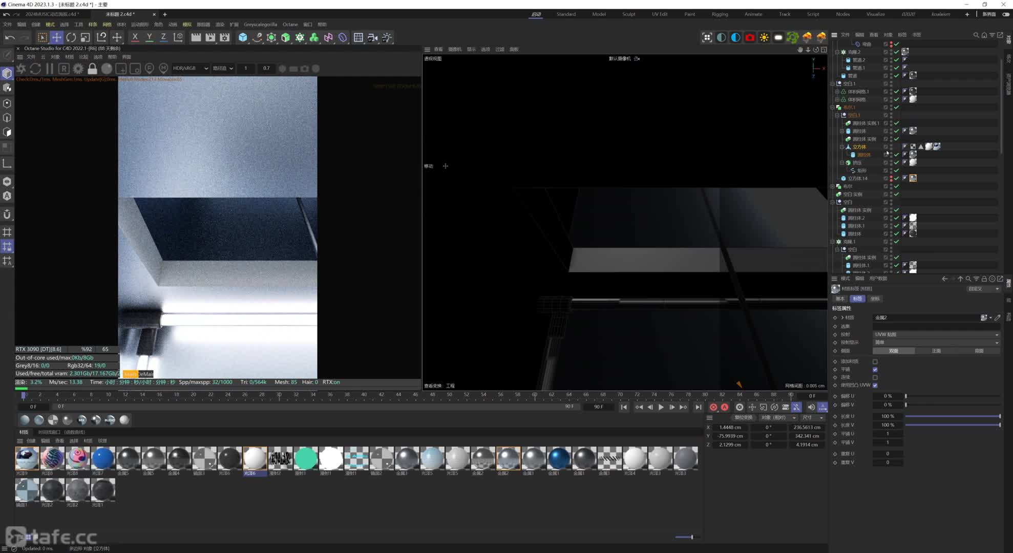Toggle the X axis lock
1013x553 pixels.
point(135,37)
